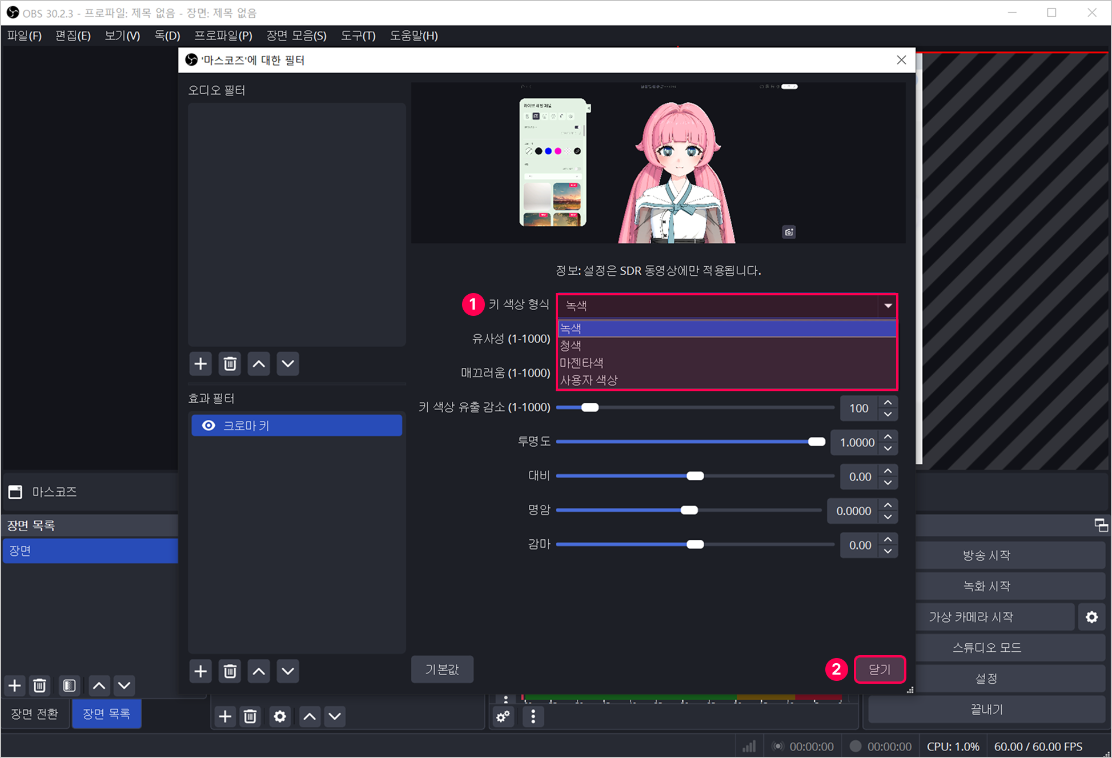Choose 마젠타색 from key color list
Viewport: 1112px width, 758px height.
(726, 363)
